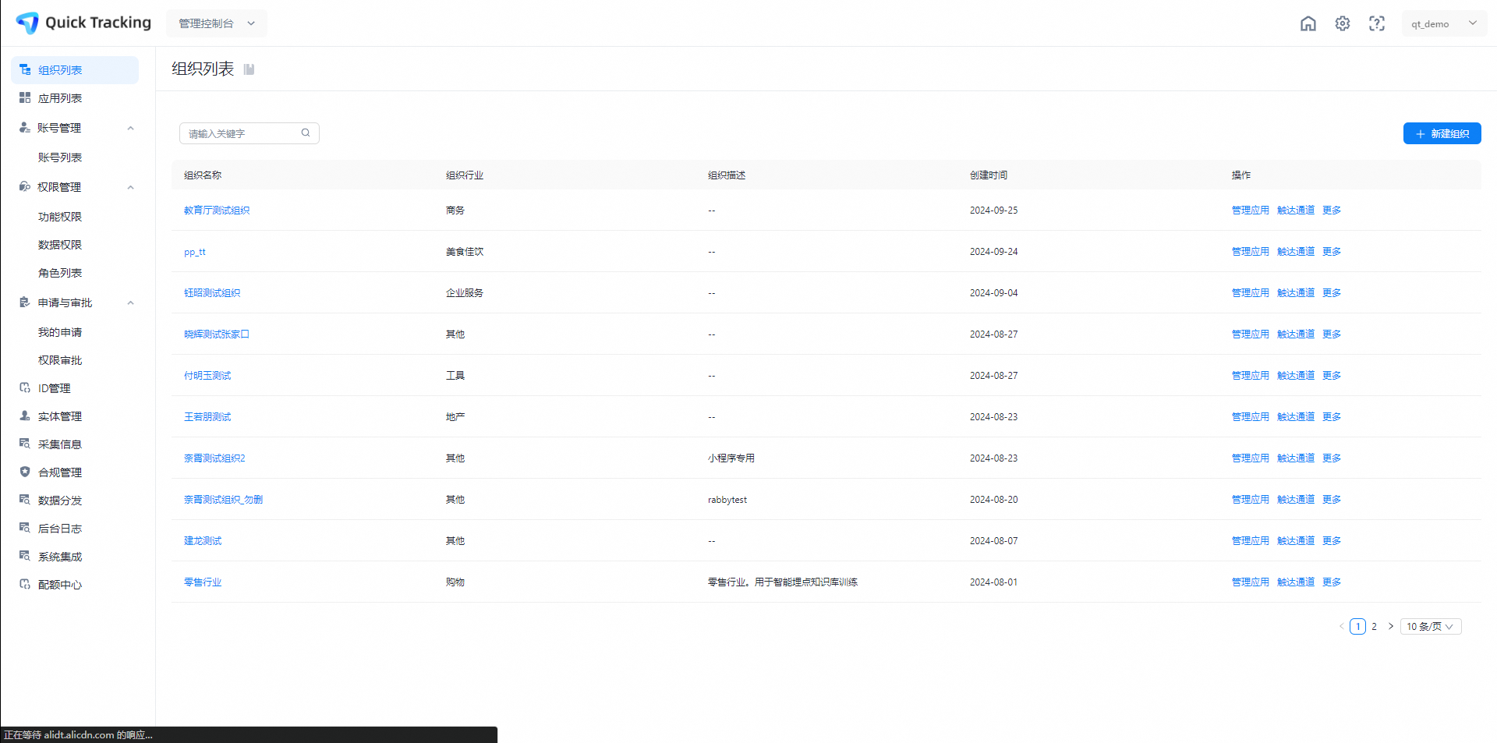Image resolution: width=1497 pixels, height=743 pixels.
Task: Click 管理应用 for 建龙测试 row
Action: 1251,541
